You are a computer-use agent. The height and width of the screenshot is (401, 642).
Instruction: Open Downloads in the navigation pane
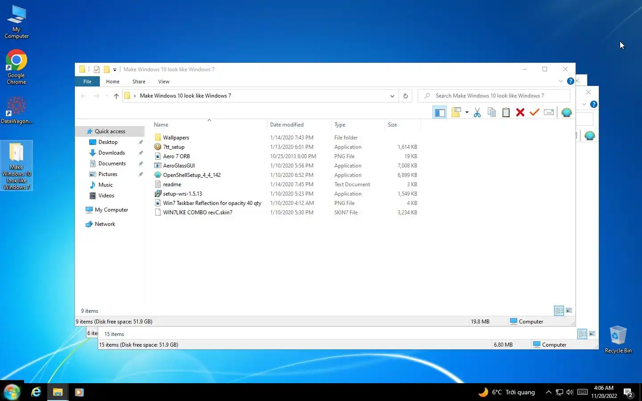coord(111,153)
